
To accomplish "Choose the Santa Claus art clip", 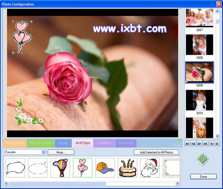I will click(150, 168).
